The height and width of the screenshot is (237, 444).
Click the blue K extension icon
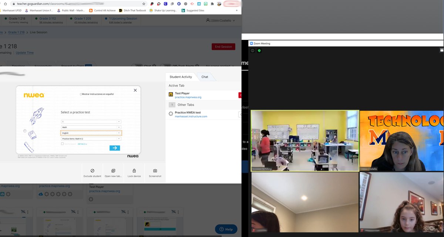(179, 3)
